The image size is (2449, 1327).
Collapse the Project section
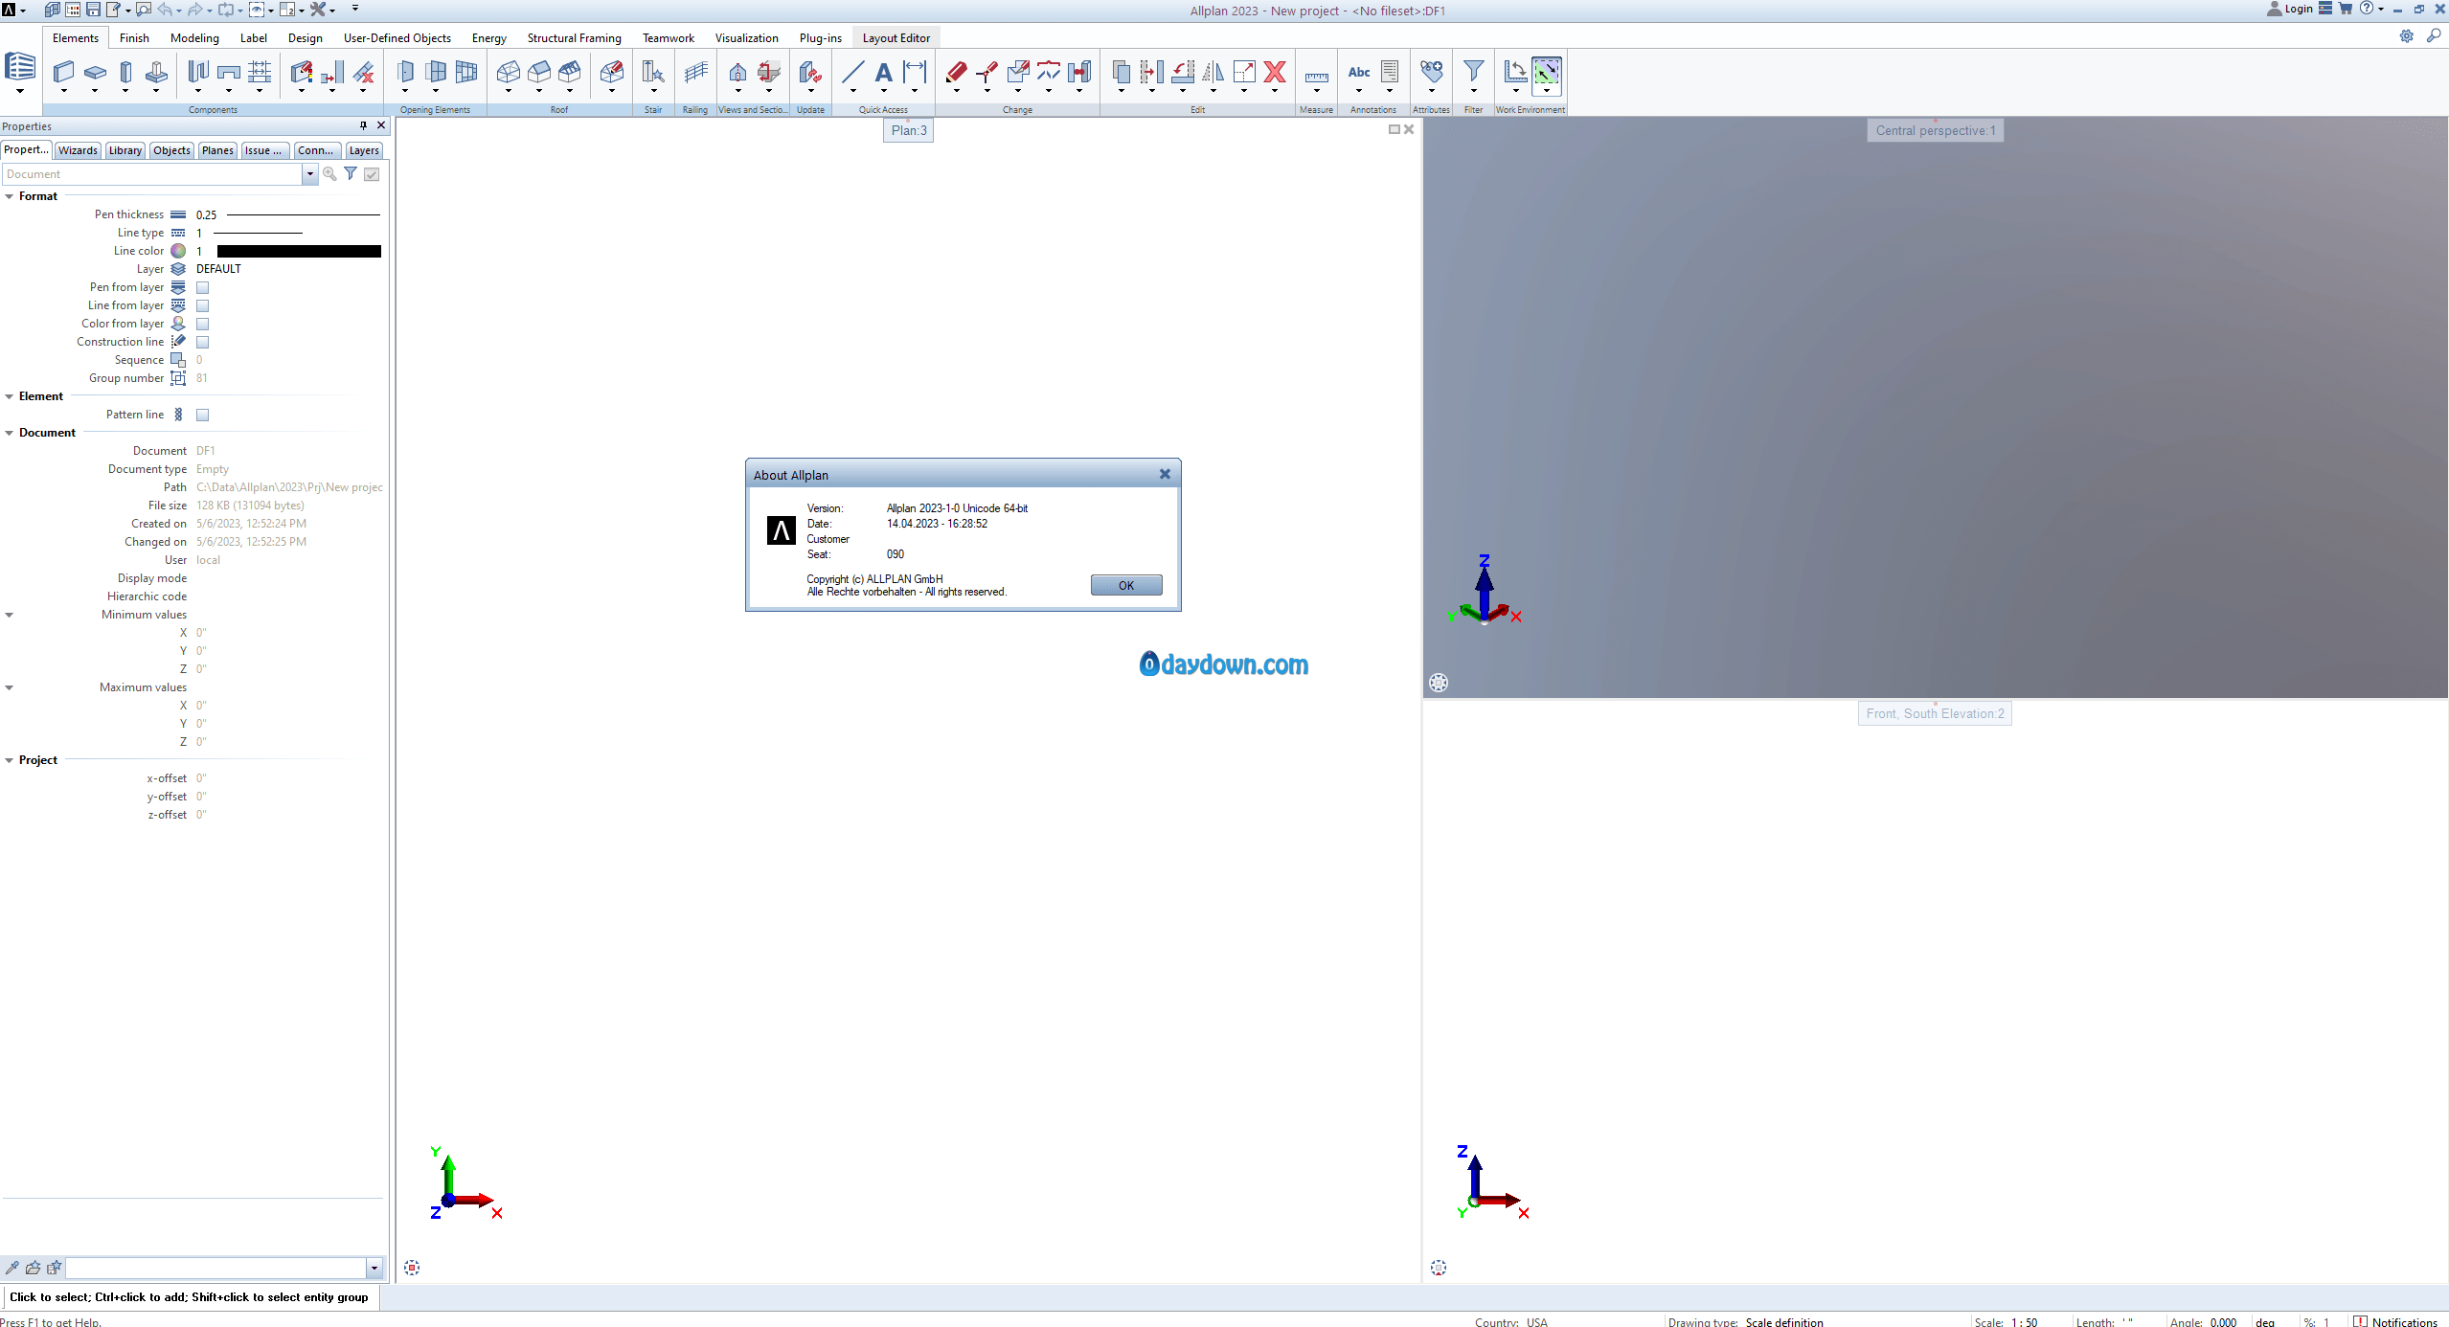tap(10, 760)
